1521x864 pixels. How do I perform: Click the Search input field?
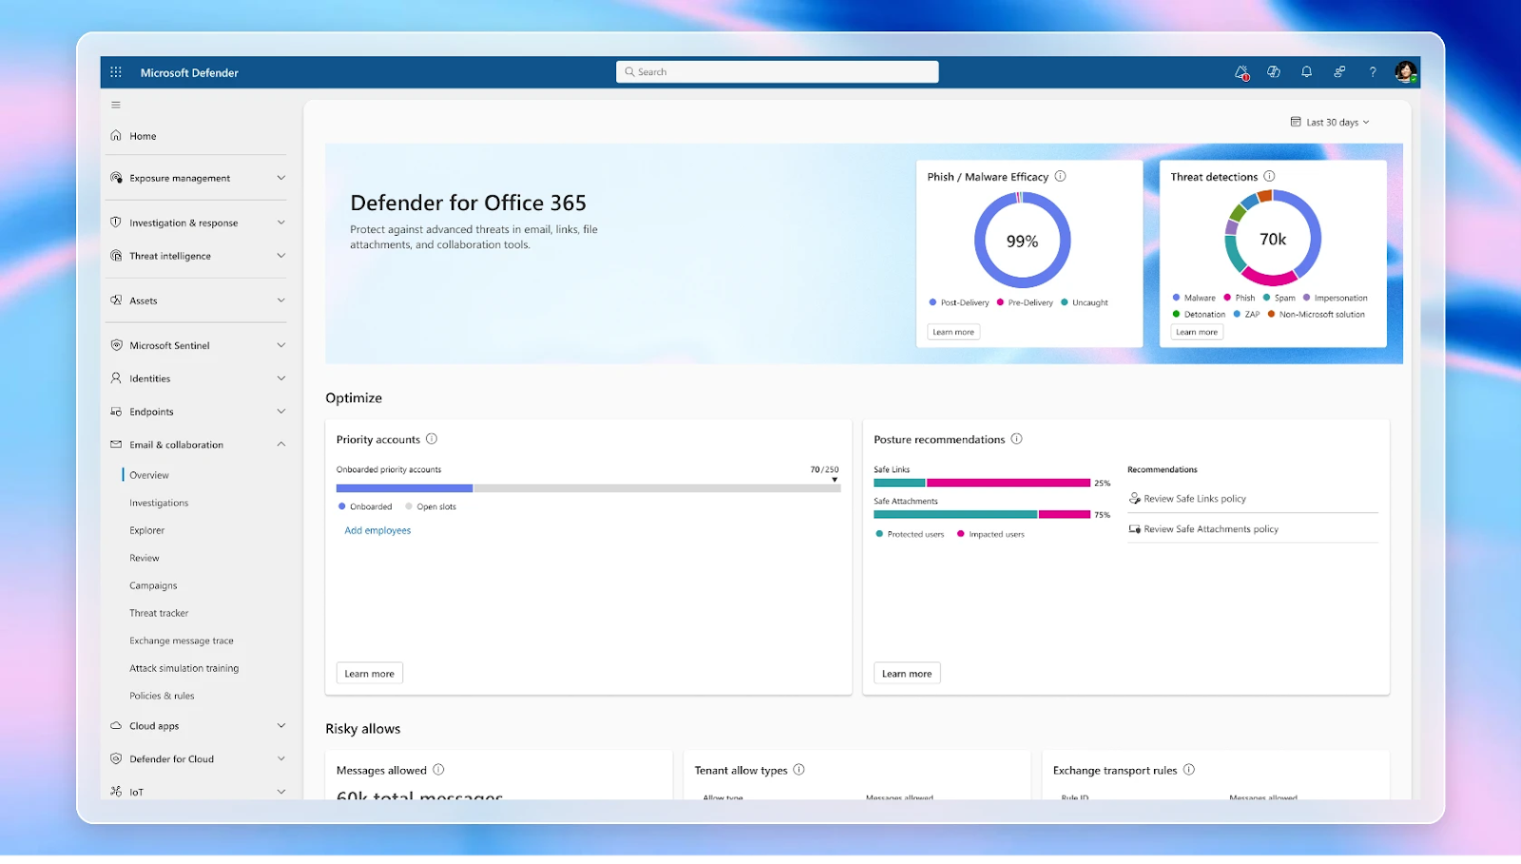[x=777, y=72]
